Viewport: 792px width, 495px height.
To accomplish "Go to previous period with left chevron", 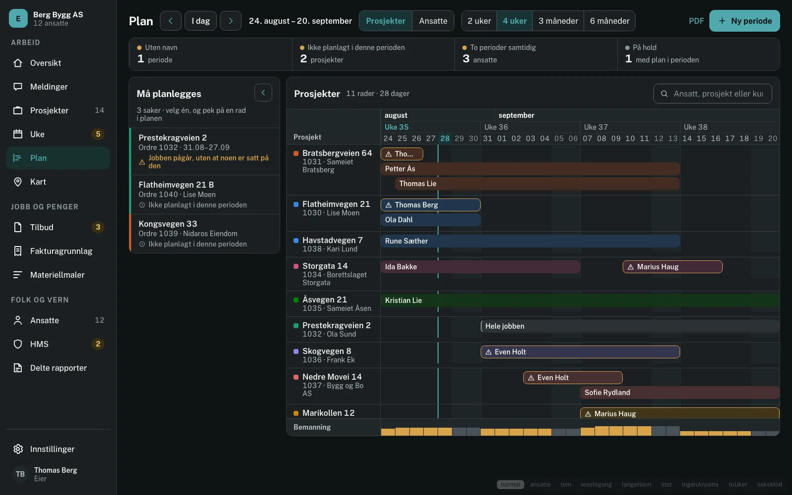I will click(x=171, y=21).
